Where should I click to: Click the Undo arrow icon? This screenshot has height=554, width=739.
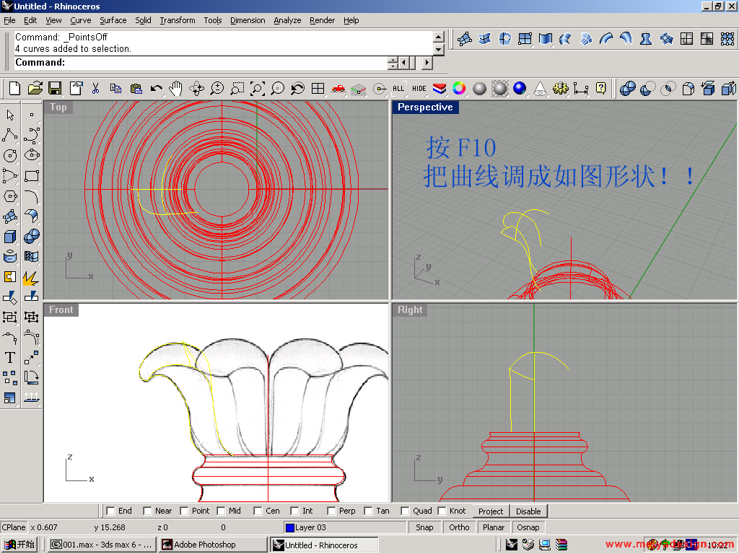point(156,89)
